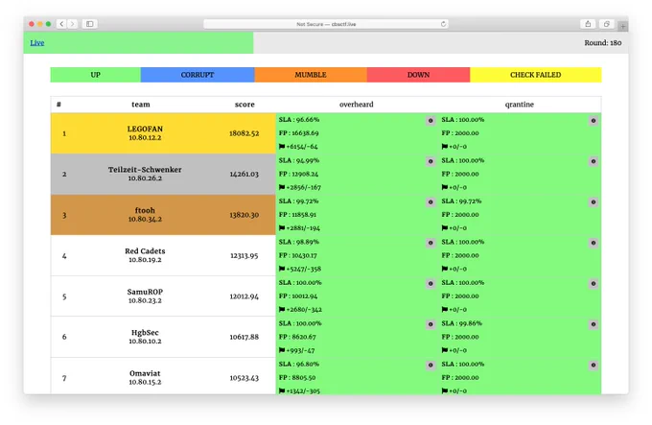The width and height of the screenshot is (652, 425).
Task: Open a new tab with plus button
Action: [623, 26]
